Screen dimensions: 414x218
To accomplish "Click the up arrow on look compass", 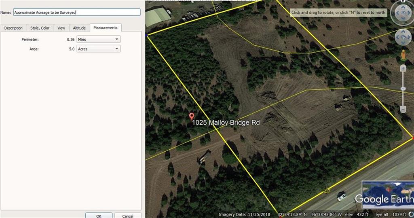I will tap(403, 6).
